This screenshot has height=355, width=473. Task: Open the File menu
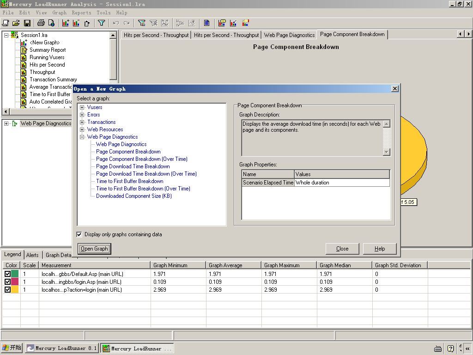8,12
